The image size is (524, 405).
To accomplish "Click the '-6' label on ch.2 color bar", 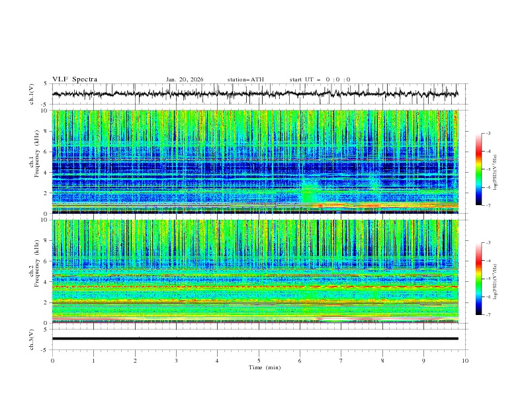I will tap(488, 296).
